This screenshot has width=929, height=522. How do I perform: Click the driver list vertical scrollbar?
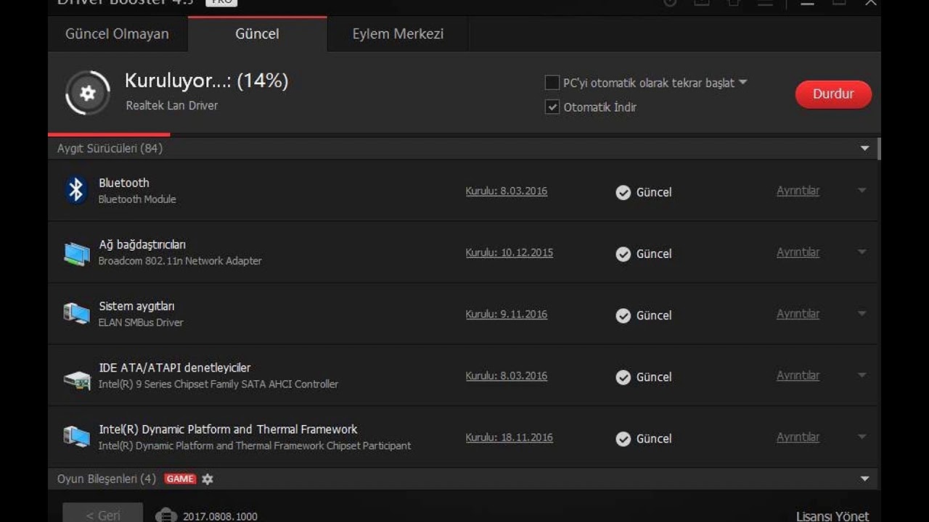coord(878,149)
